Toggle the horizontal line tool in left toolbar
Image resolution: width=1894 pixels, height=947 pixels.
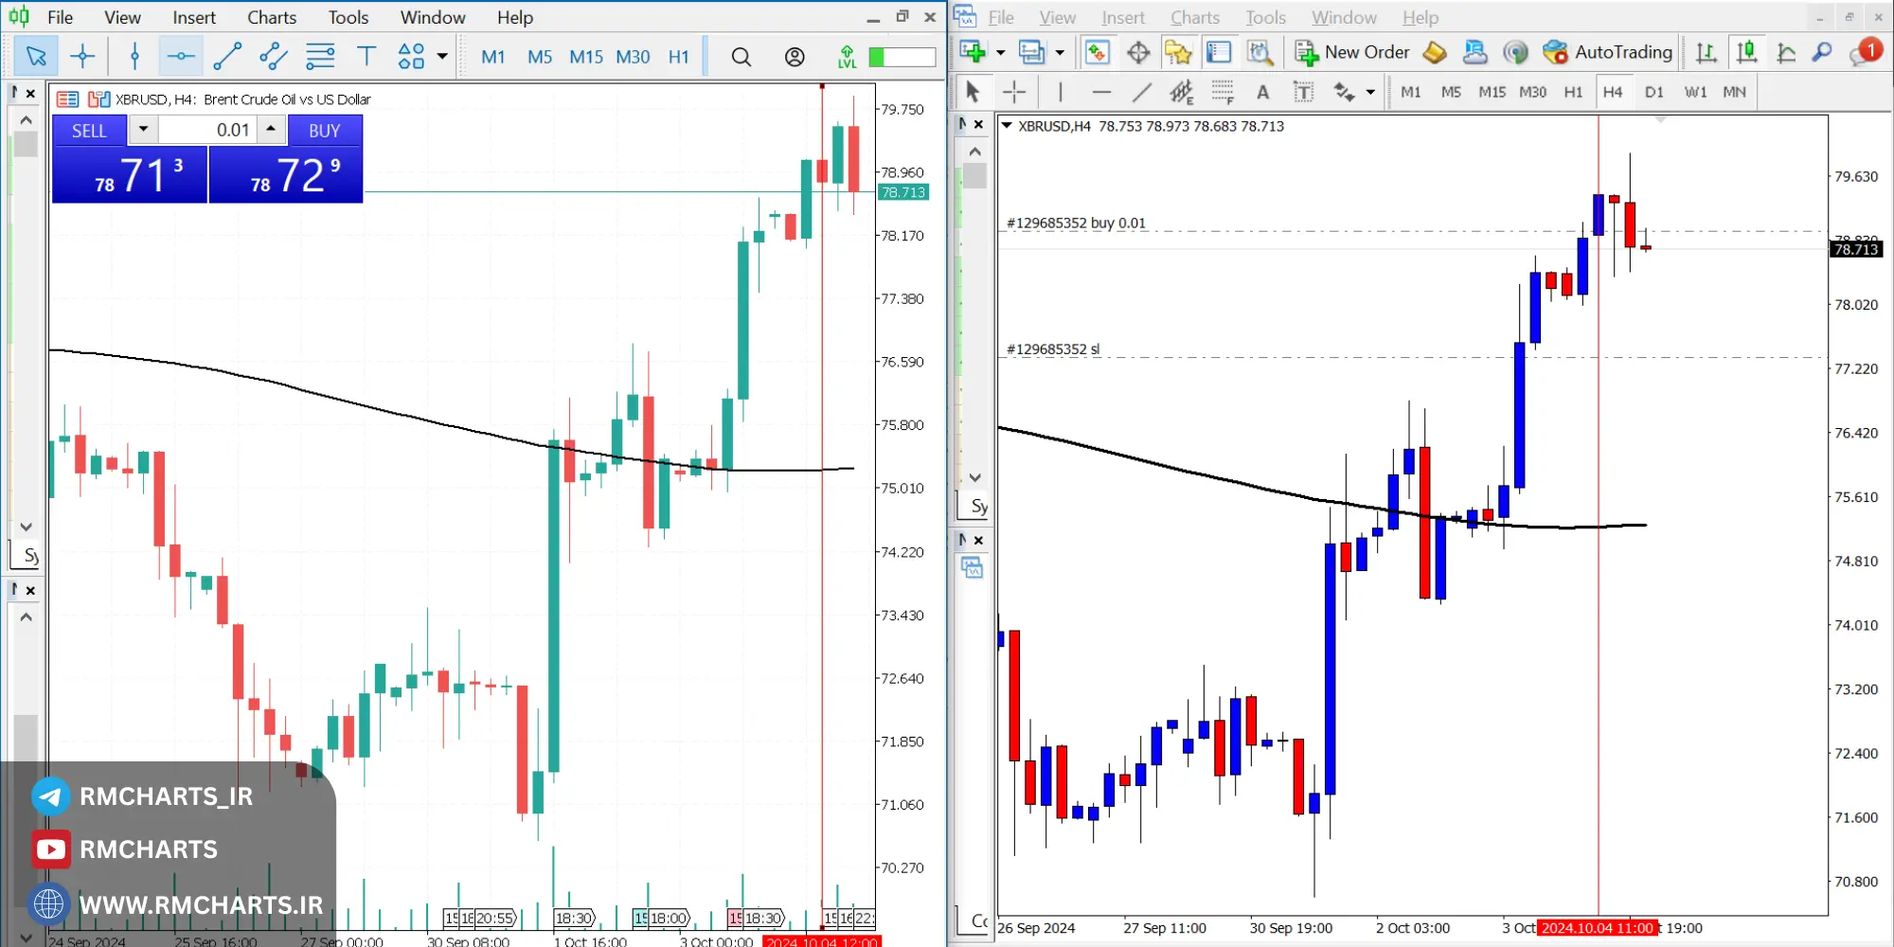tap(180, 57)
